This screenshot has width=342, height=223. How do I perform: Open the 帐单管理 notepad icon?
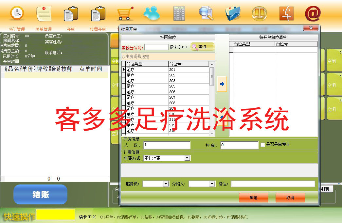pyautogui.click(x=44, y=13)
